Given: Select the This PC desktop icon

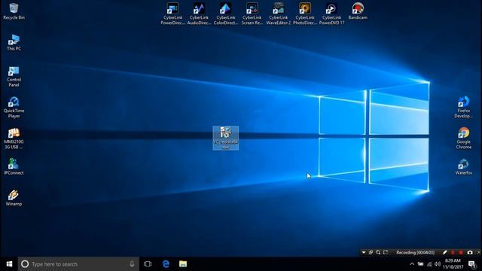Looking at the screenshot, I should pyautogui.click(x=14, y=43).
